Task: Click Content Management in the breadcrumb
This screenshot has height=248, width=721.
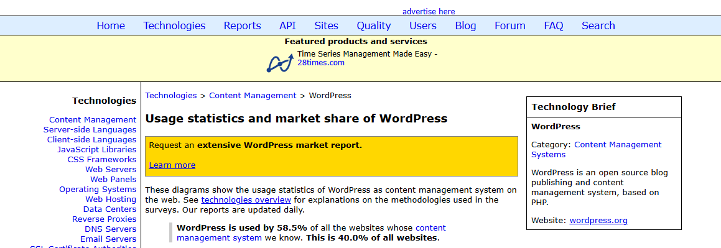Action: (x=253, y=96)
